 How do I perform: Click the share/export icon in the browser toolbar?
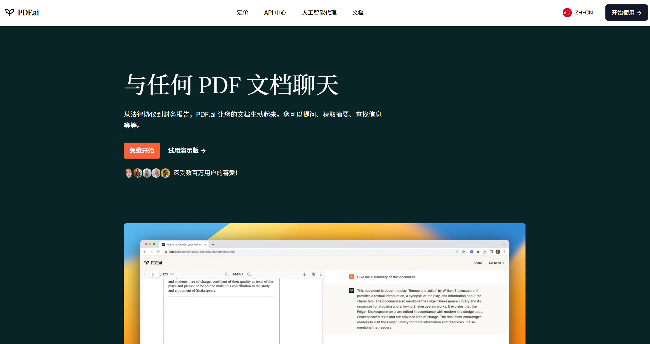pos(457,252)
